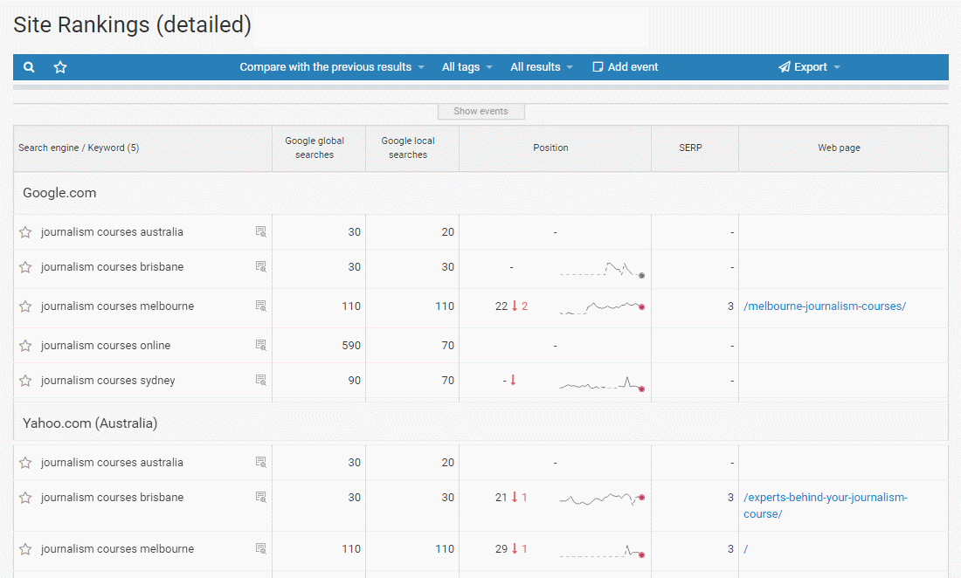This screenshot has height=578, width=961.
Task: Open SERP details icon for Google journalism courses australia
Action: (x=260, y=232)
